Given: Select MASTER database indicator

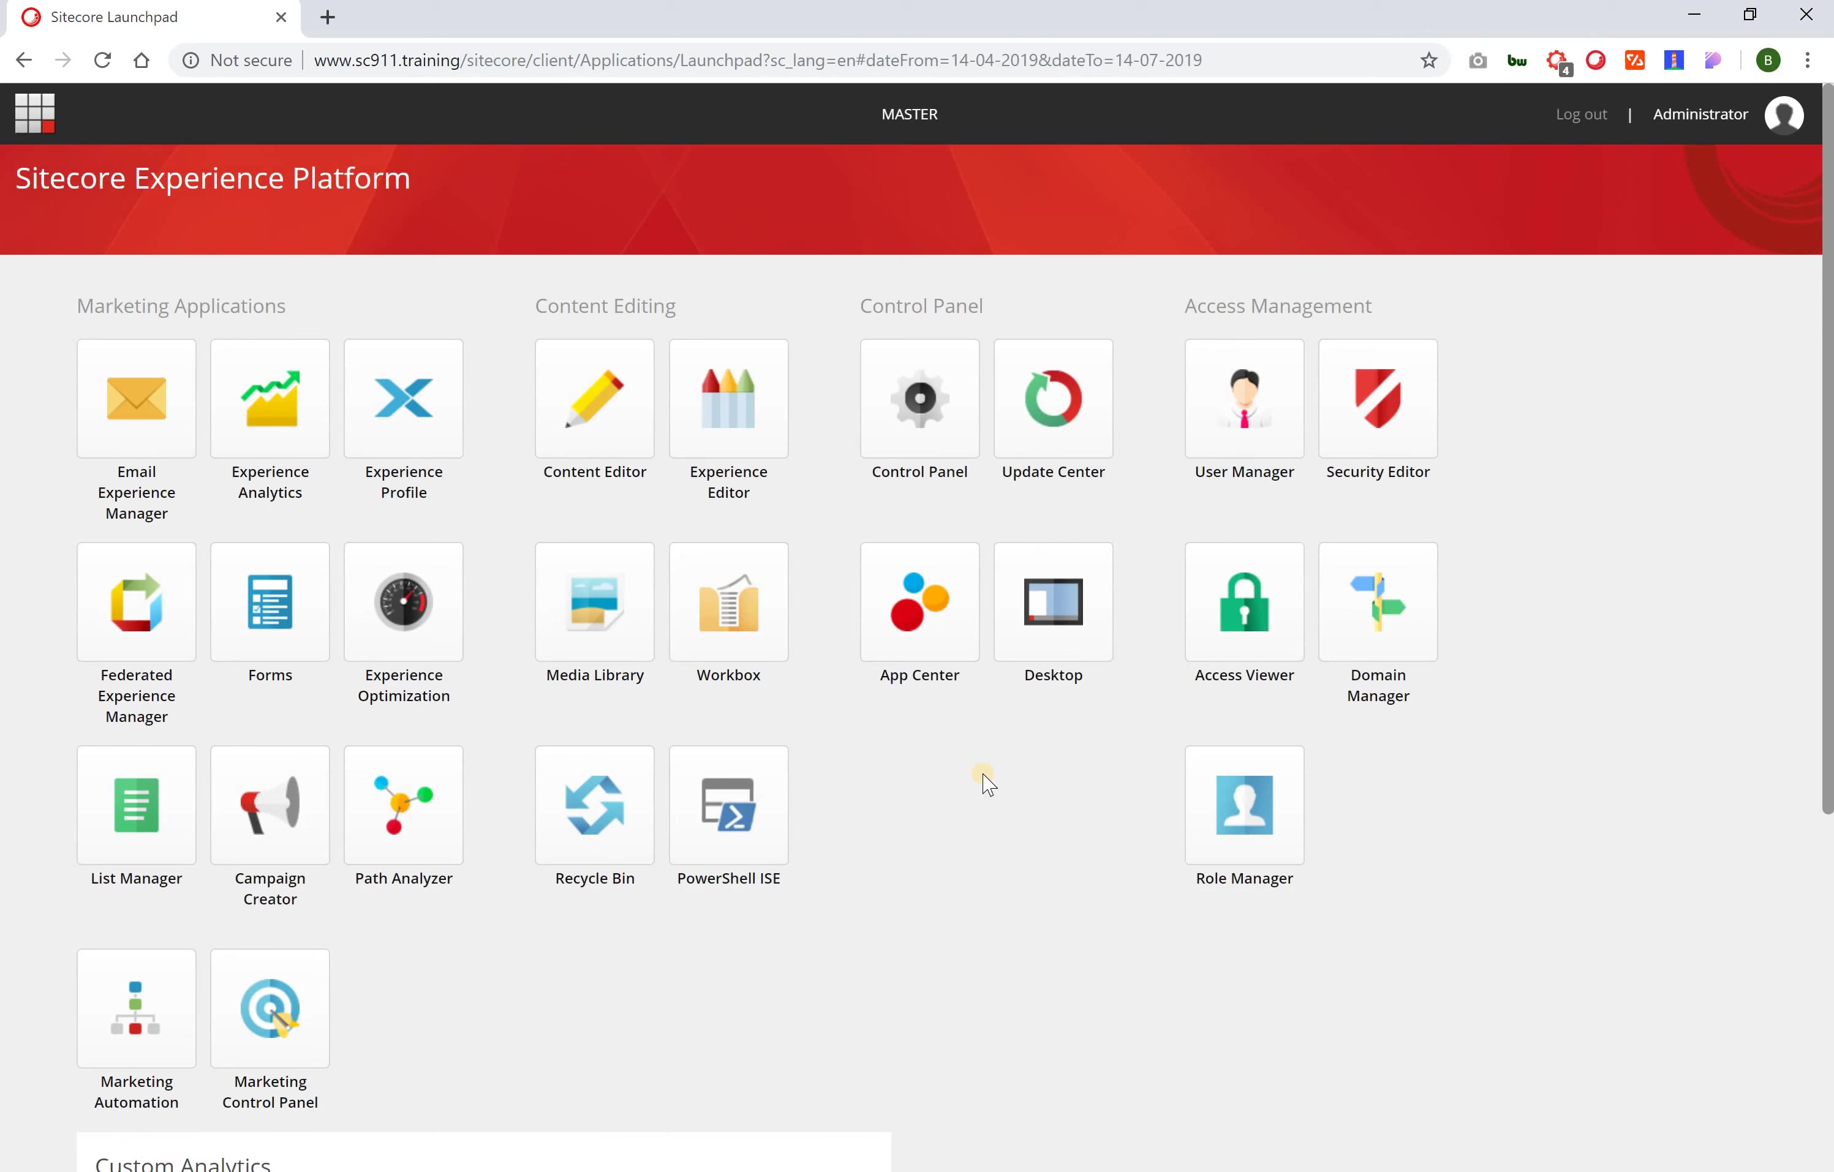Looking at the screenshot, I should [x=910, y=114].
